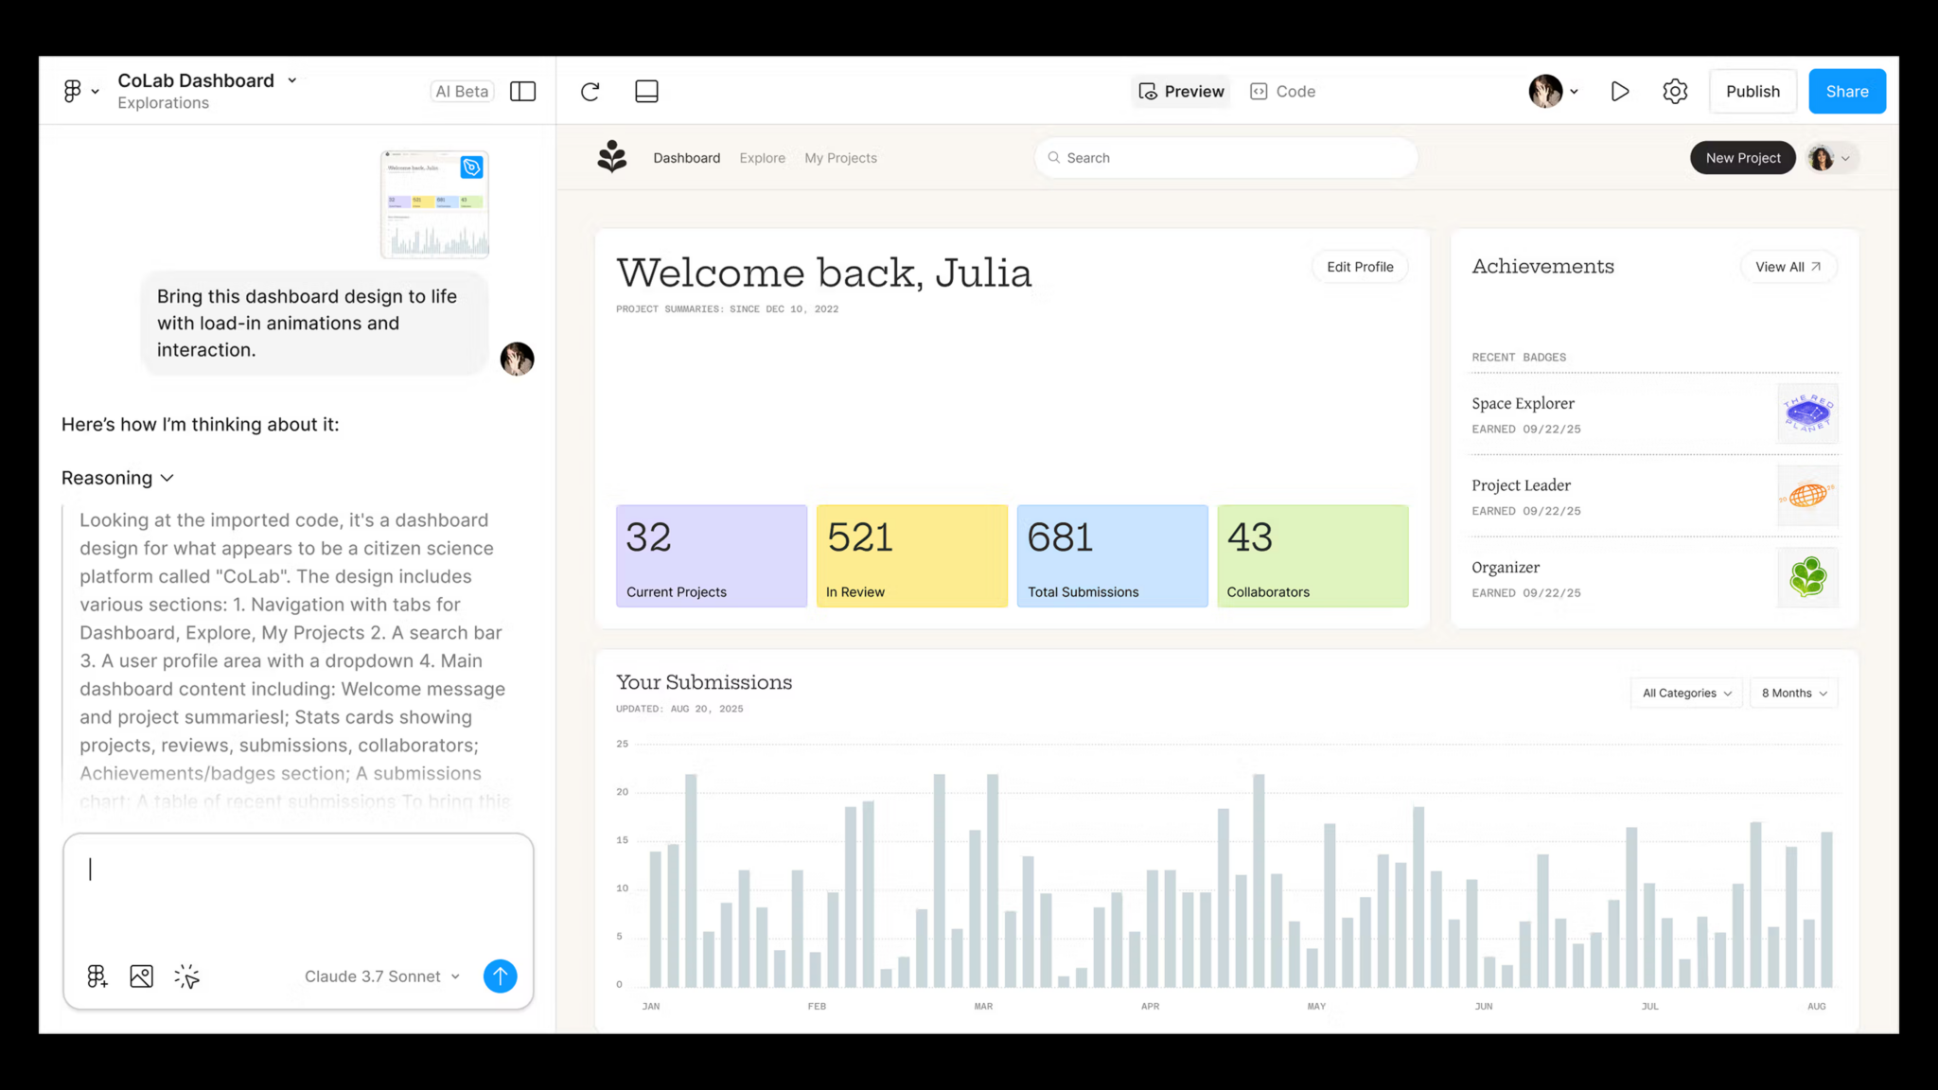Open settings via the gear icon

click(1674, 91)
